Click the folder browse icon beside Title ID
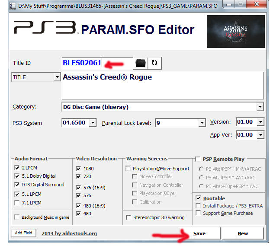 coord(140,63)
